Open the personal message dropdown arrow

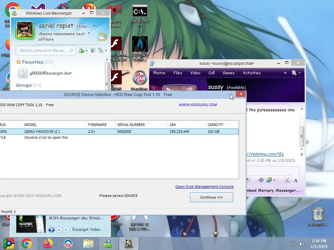pos(89,33)
